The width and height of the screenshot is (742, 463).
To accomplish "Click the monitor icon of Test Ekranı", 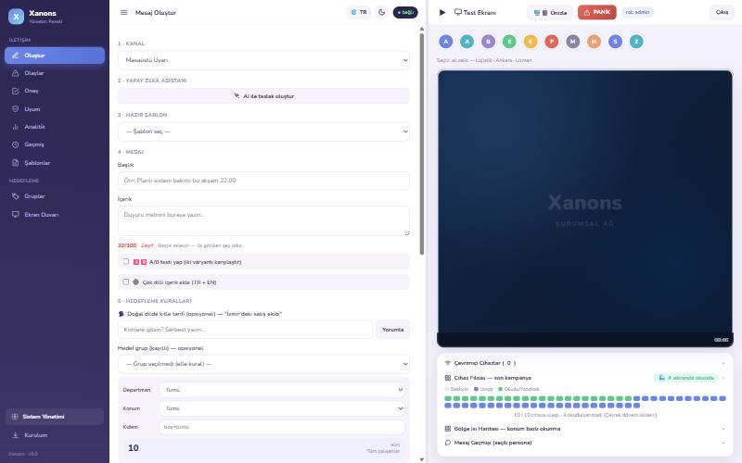I will coord(457,12).
